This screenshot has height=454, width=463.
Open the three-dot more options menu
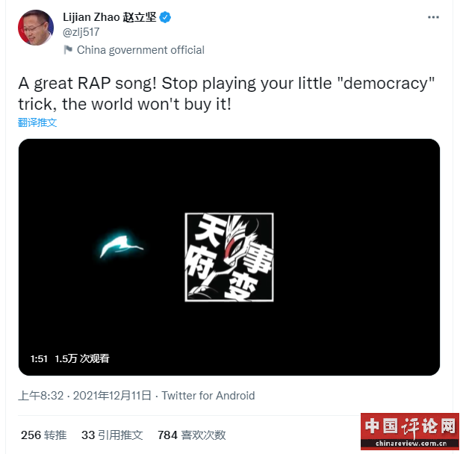pyautogui.click(x=433, y=17)
